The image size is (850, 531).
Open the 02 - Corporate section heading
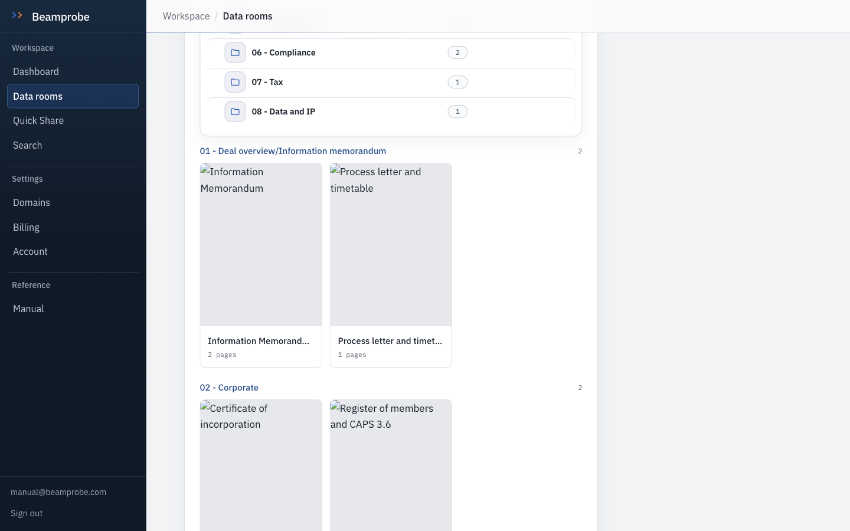coord(229,388)
